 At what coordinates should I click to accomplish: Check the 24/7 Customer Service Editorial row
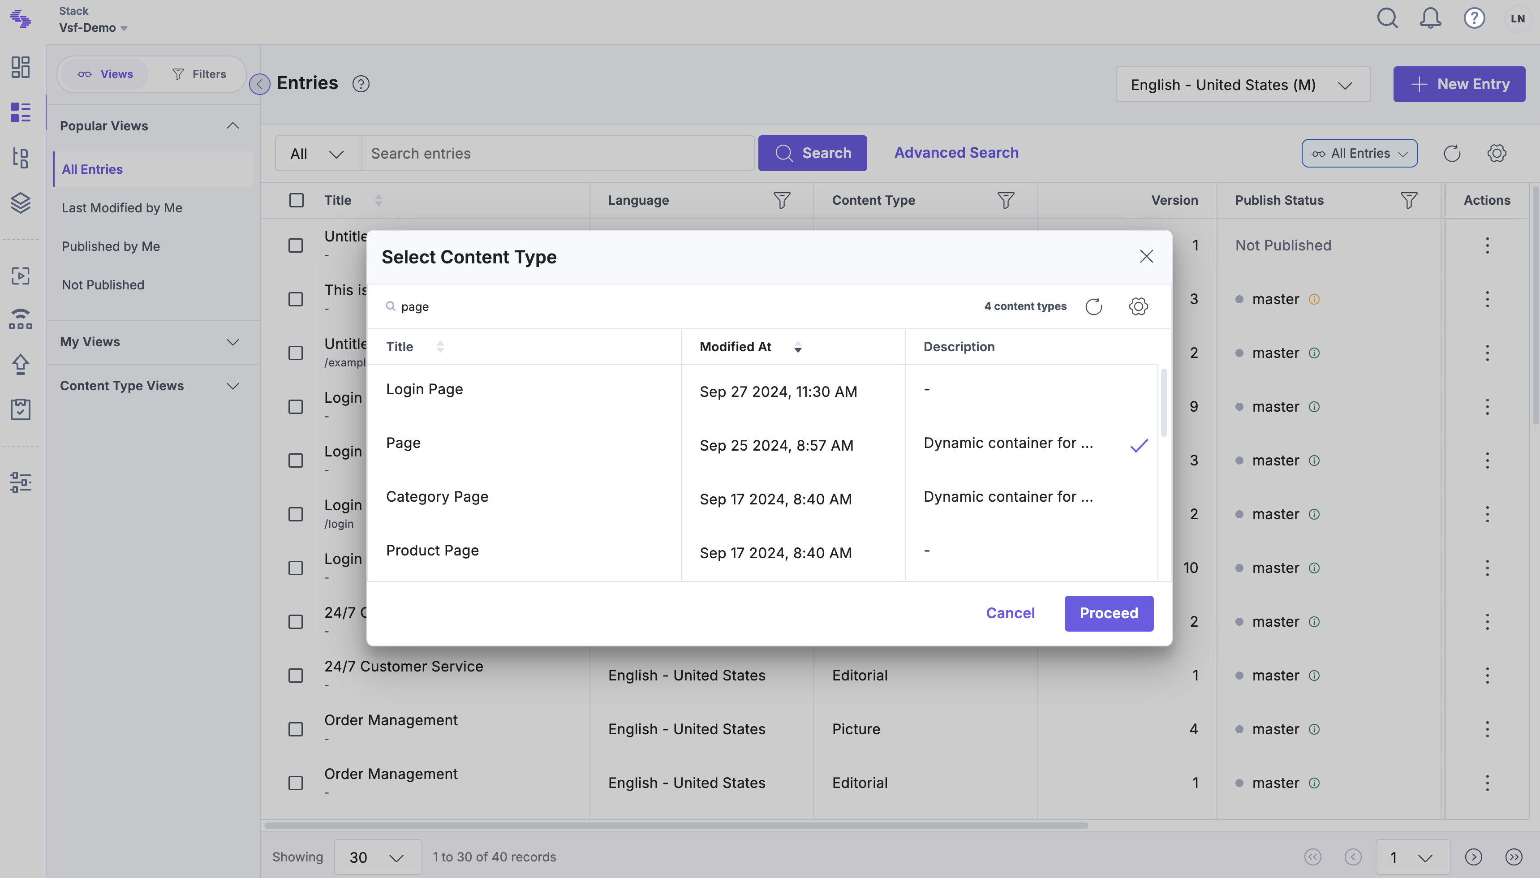tap(296, 676)
